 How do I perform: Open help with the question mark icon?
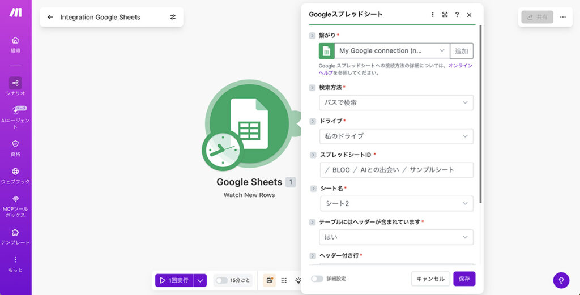click(457, 15)
